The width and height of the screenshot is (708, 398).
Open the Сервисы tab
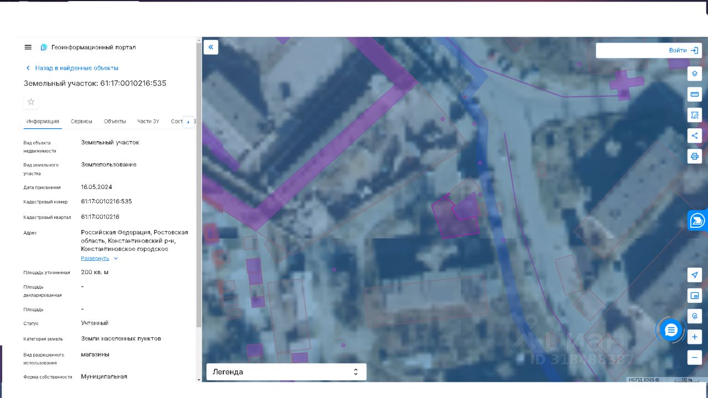pyautogui.click(x=81, y=122)
